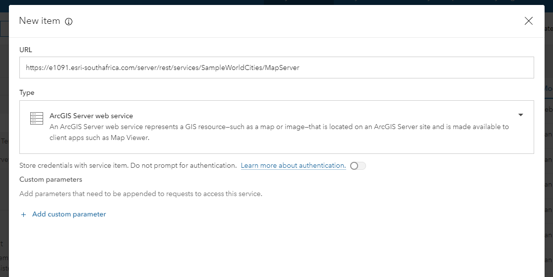This screenshot has width=553, height=277.
Task: Click the ArcGIS Server web service icon
Action: click(x=37, y=118)
